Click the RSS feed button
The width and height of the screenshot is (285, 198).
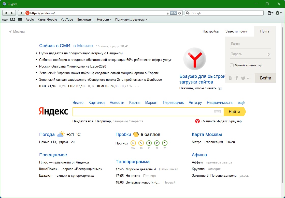pos(173,13)
